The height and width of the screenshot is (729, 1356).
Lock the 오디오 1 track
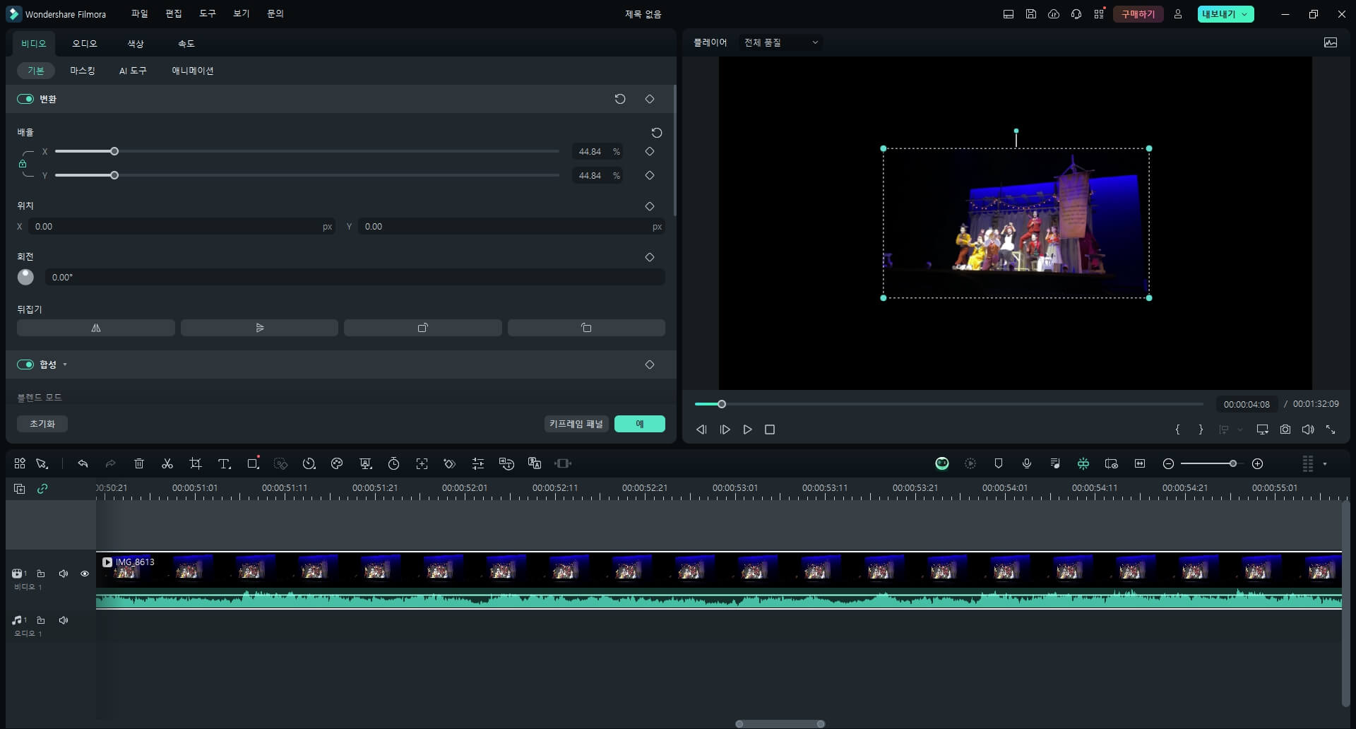pos(41,620)
